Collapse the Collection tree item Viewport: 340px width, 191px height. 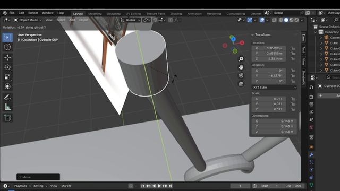pyautogui.click(x=316, y=32)
